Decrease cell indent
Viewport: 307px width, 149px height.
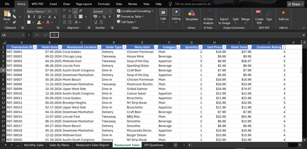[64, 22]
